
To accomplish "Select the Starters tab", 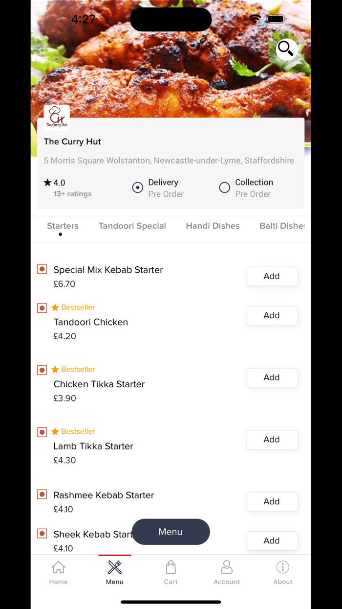I will pyautogui.click(x=63, y=226).
